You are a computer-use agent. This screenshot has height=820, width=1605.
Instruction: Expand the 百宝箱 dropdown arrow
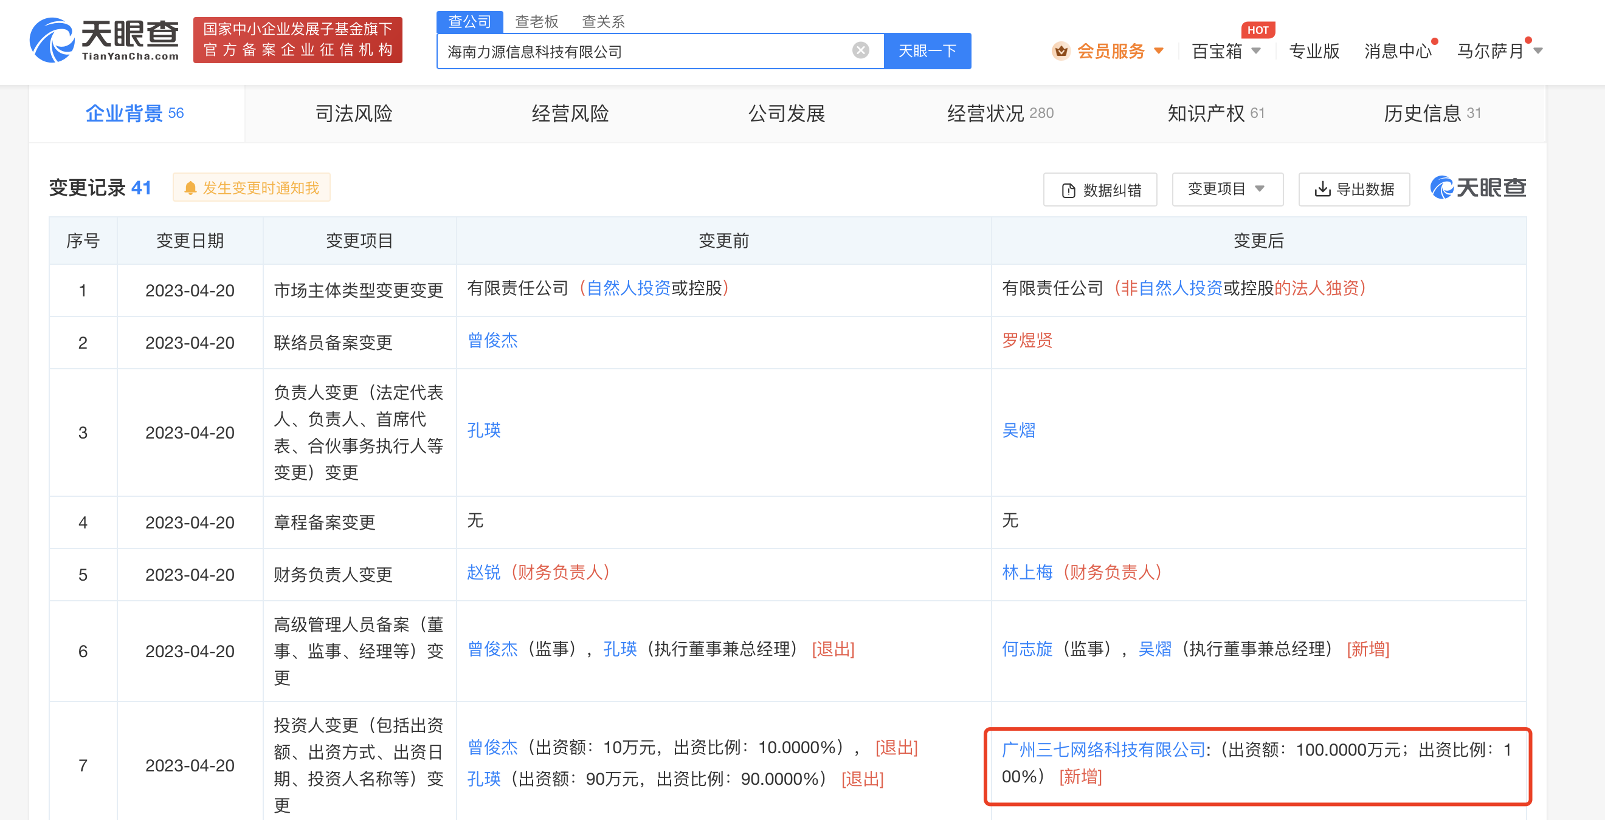(x=1255, y=50)
